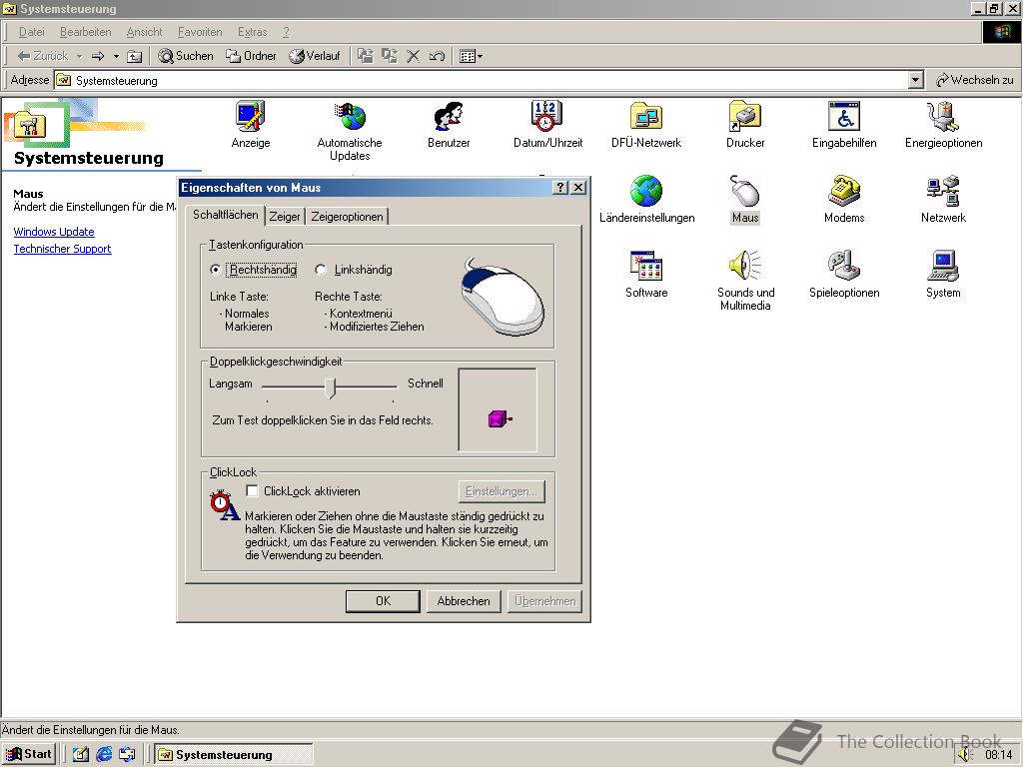Open the Zurück history dropdown arrow
Screen dimensions: 1023x767
[79, 56]
